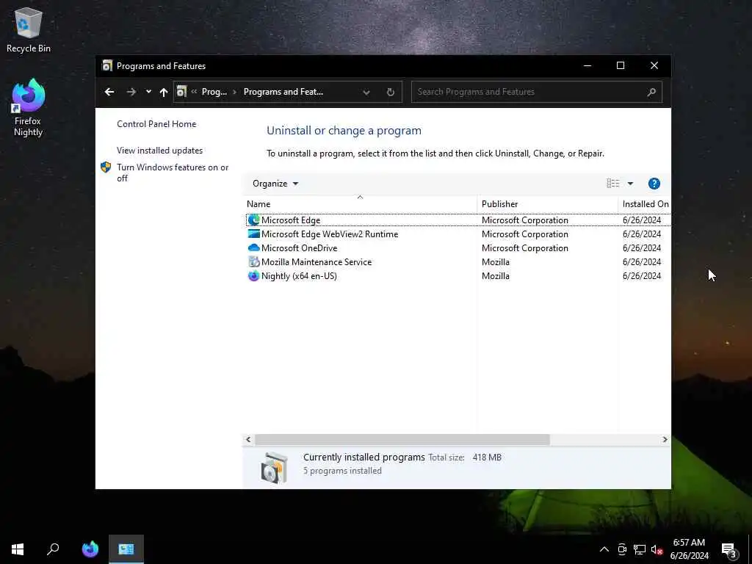752x564 pixels.
Task: Click the shield icon beside Windows features
Action: [106, 167]
